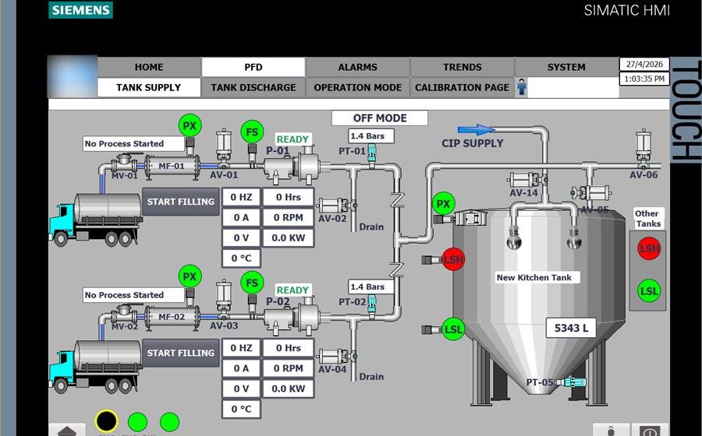Click START FILLING for the P-01 truck
The height and width of the screenshot is (436, 702).
point(181,202)
